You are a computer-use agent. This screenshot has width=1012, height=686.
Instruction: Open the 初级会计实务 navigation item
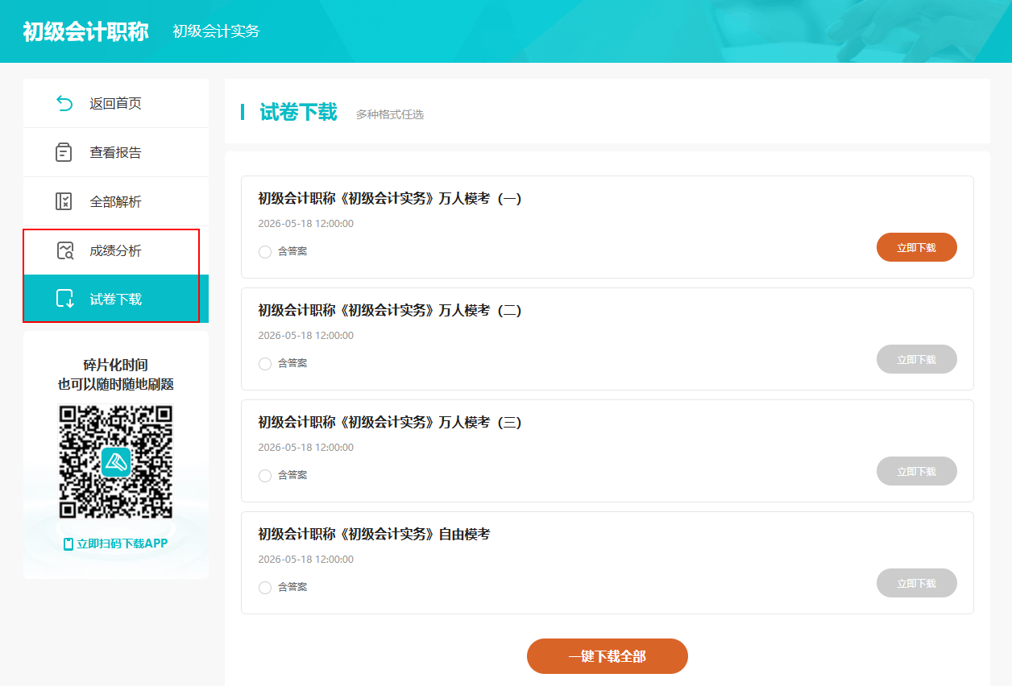(x=216, y=31)
